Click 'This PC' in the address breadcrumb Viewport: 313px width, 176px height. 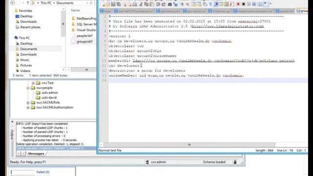(x=45, y=3)
